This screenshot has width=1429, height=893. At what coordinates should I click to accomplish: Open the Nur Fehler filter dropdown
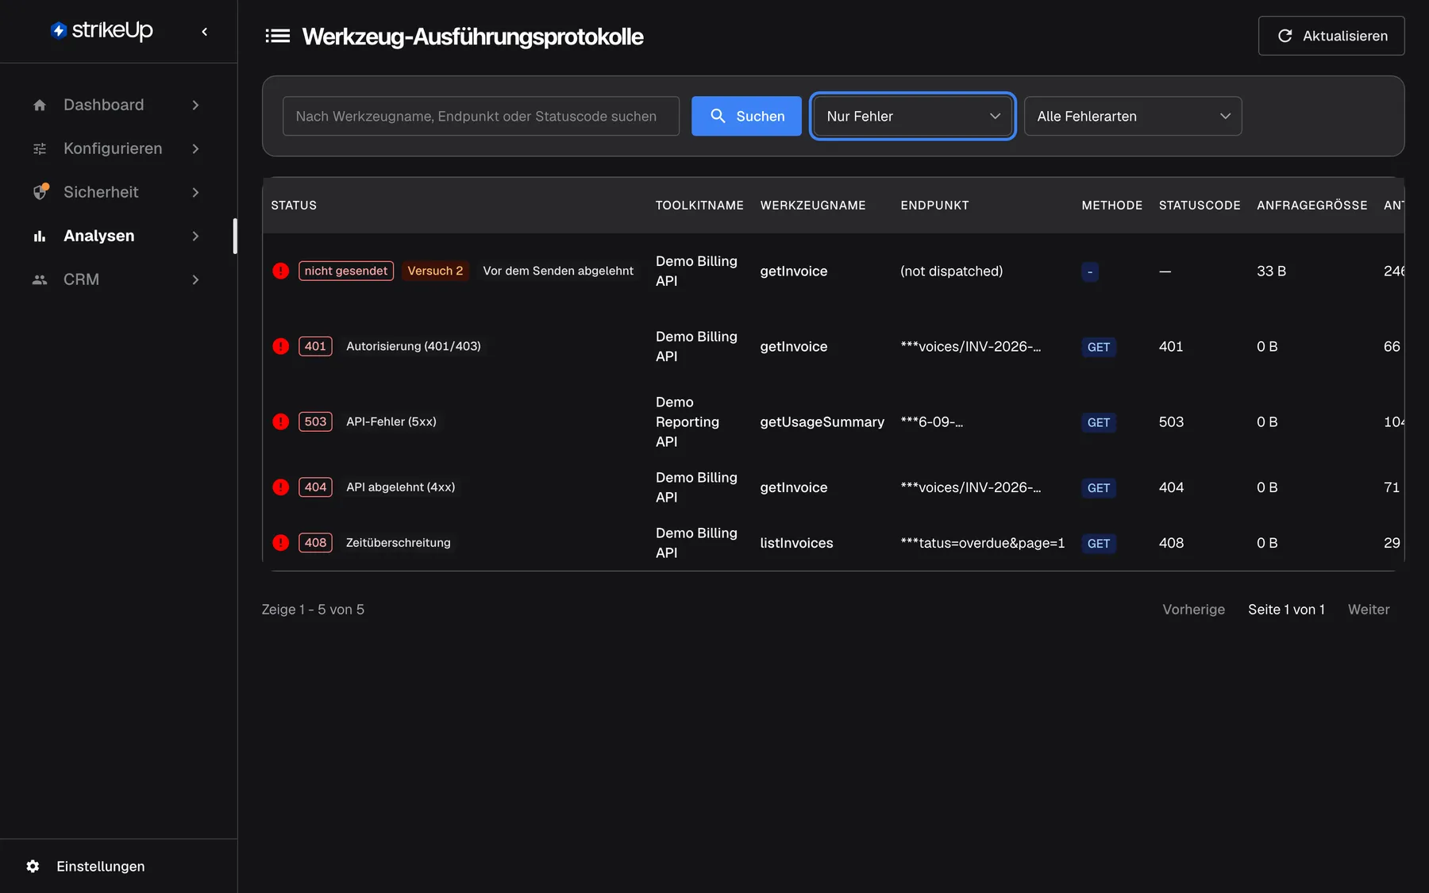(x=913, y=116)
